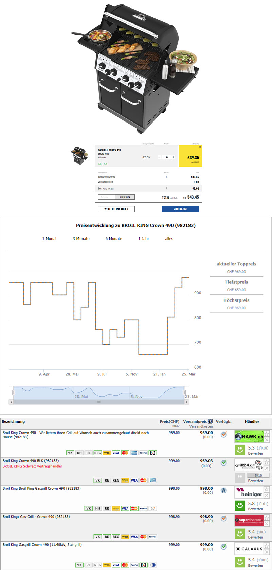Open the GALAXUS dealer logo
This screenshot has height=570, width=272.
point(249,549)
